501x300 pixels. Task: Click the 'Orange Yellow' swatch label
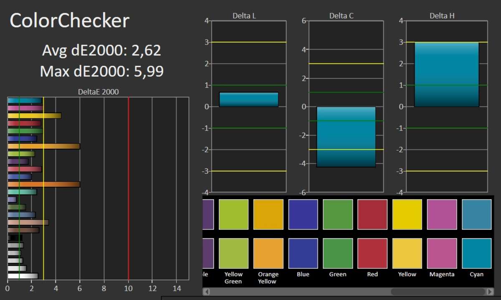coord(268,277)
